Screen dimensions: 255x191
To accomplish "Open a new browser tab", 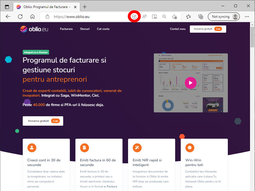I will [x=85, y=7].
